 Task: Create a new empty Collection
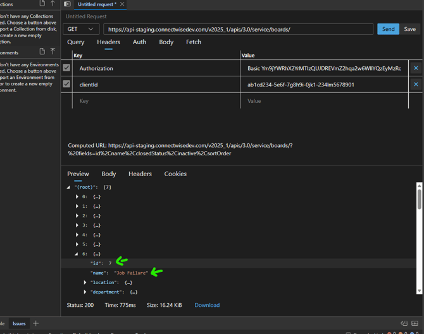click(42, 3)
